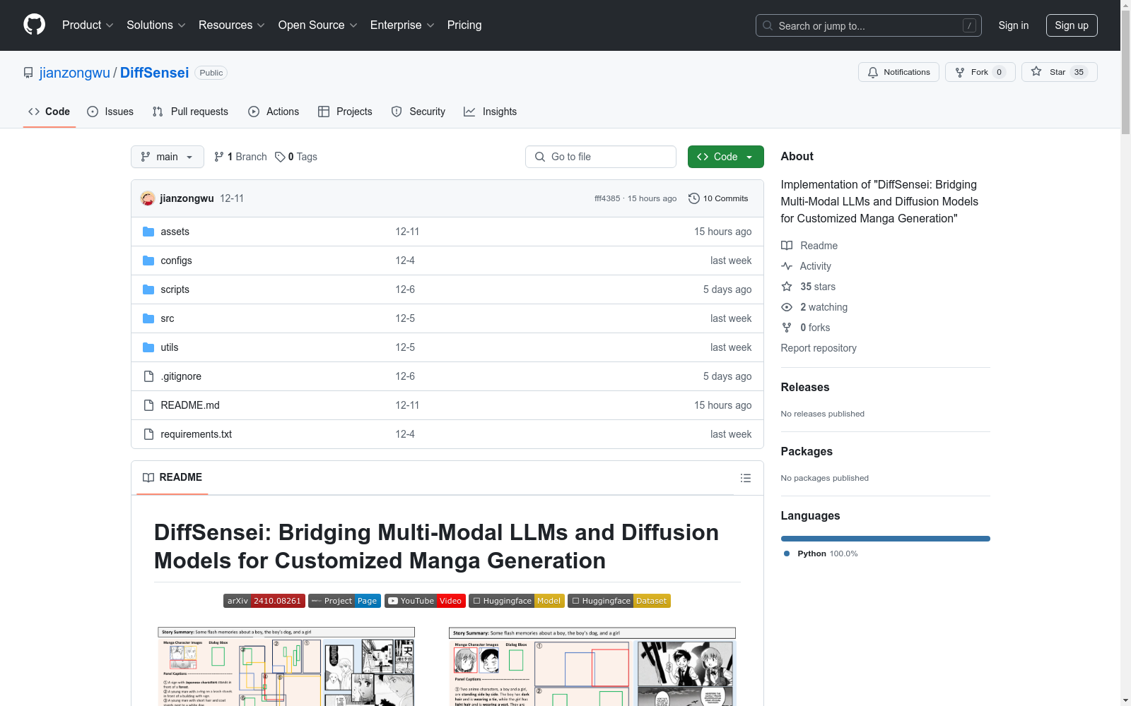Open the Actions tab
This screenshot has width=1131, height=706.
click(274, 112)
